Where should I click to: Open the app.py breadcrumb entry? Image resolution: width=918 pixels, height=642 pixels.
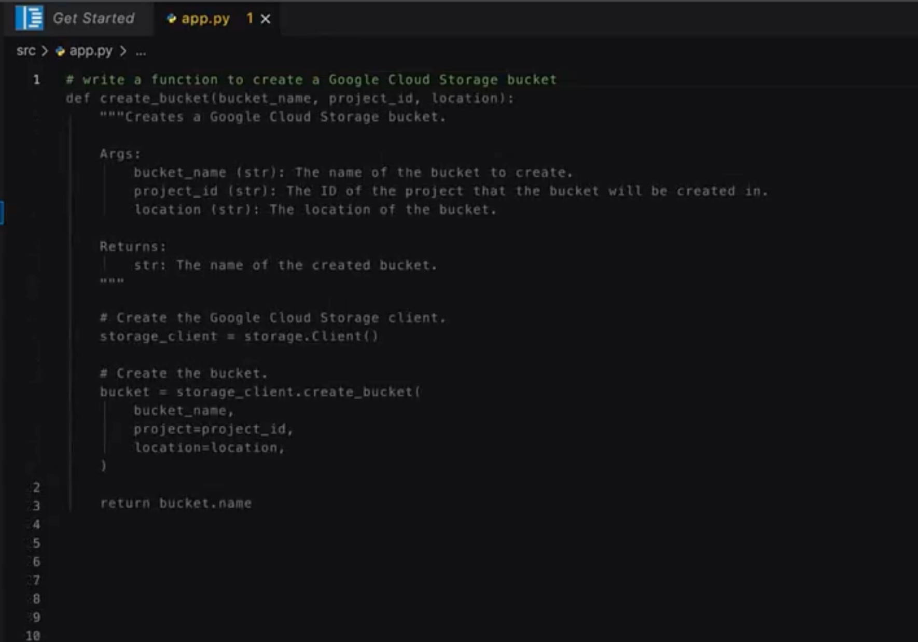click(x=91, y=51)
